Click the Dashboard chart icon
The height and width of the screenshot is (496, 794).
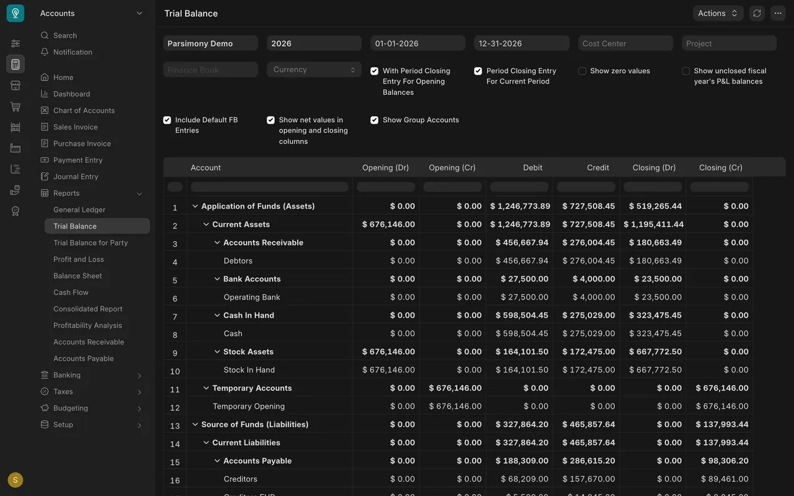(x=45, y=94)
